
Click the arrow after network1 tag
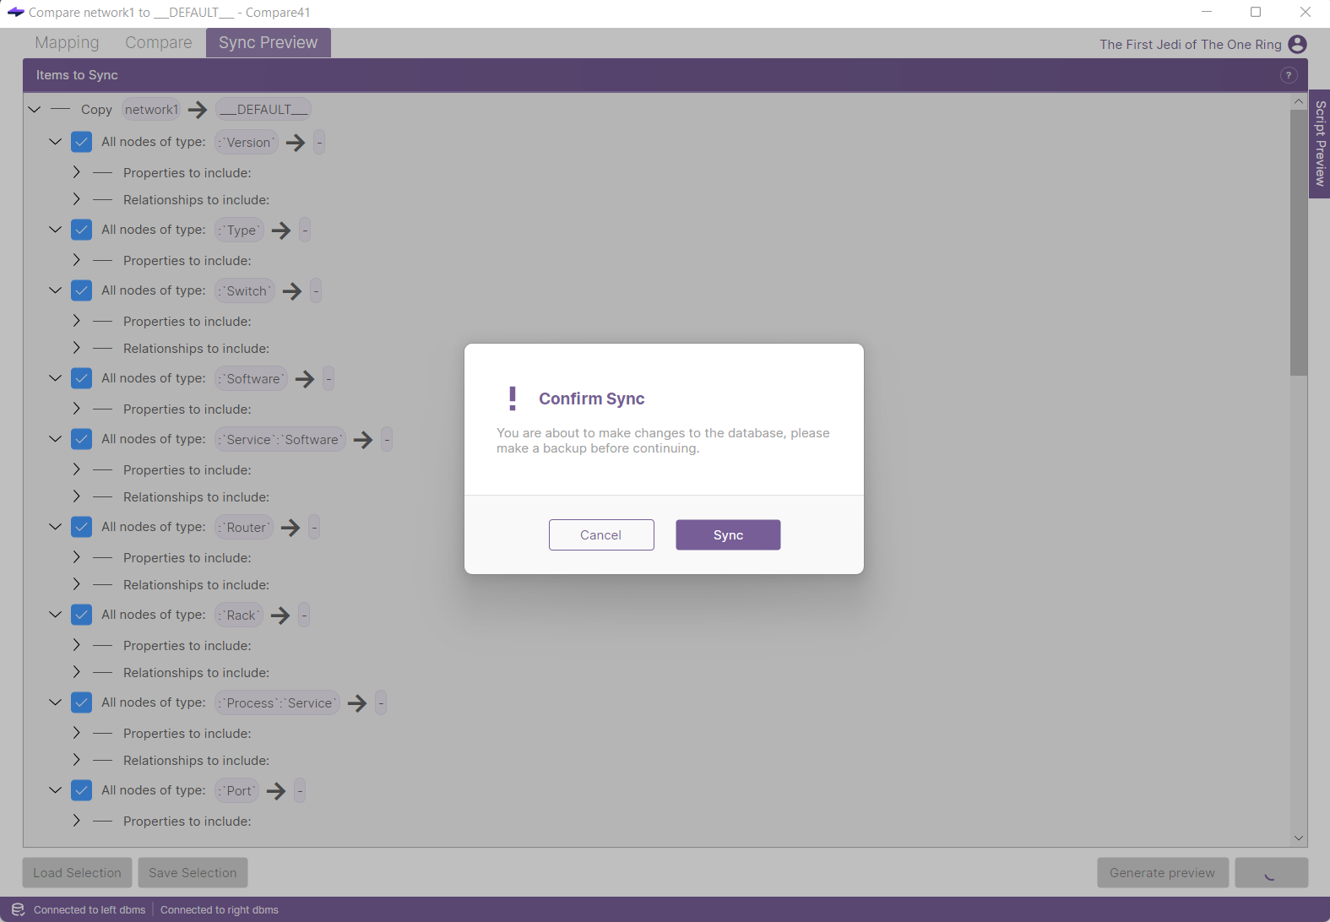pos(198,110)
